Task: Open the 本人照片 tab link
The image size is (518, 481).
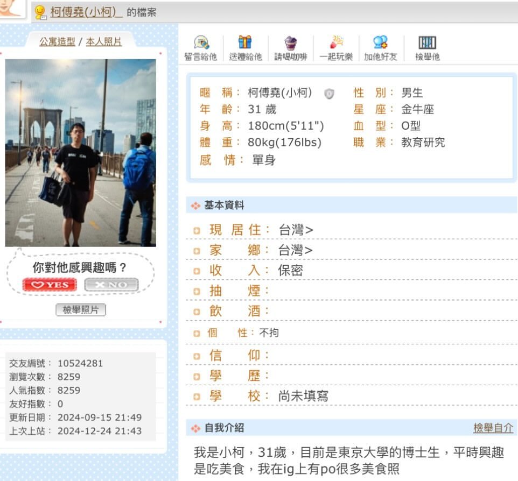Action: [x=104, y=41]
